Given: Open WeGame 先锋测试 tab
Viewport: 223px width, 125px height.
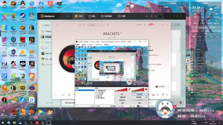Looking at the screenshot, I should [106, 16].
